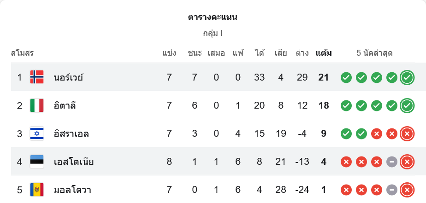Click the Estonia flag icon
The image size is (426, 203).
[x=37, y=162]
